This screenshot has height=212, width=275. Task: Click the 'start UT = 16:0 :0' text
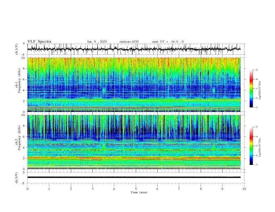[x=168, y=42]
